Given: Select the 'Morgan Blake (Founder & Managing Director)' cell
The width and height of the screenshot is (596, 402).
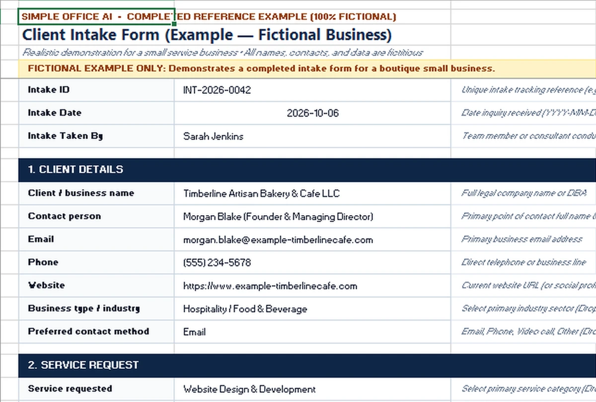Looking at the screenshot, I should 312,216.
